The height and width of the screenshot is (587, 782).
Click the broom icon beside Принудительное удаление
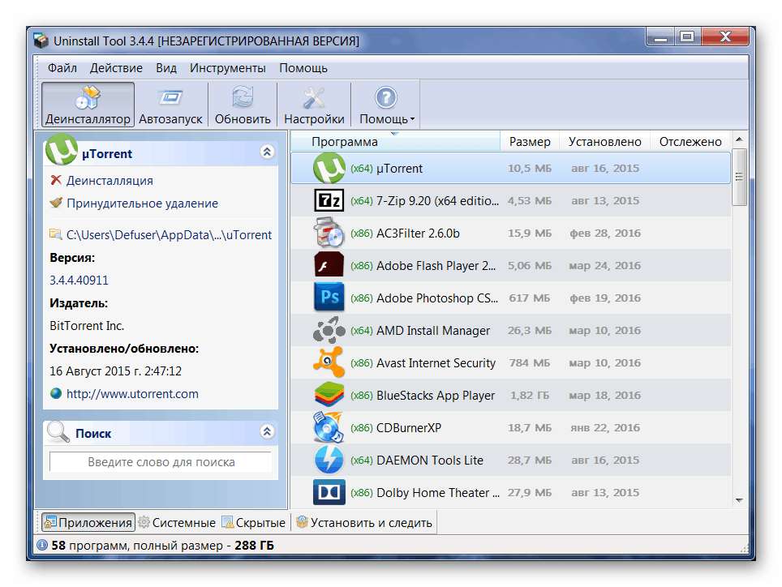(x=56, y=203)
